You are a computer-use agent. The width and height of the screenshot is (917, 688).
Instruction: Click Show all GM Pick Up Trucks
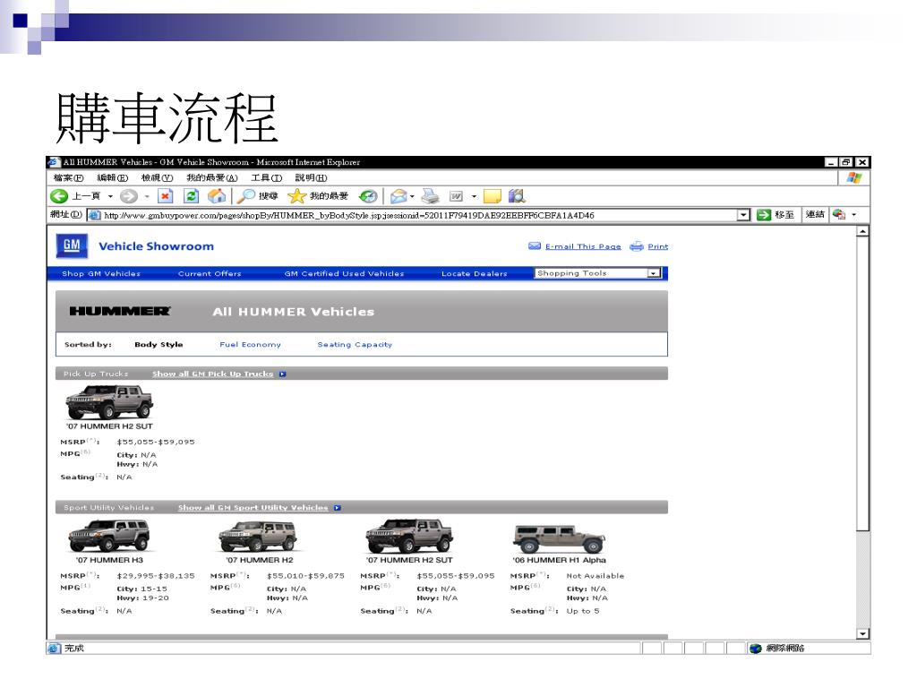[213, 374]
